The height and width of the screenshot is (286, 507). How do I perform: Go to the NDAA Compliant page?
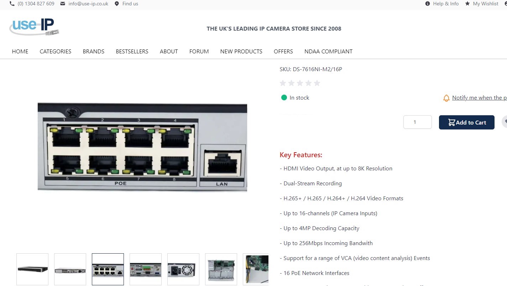(x=328, y=51)
